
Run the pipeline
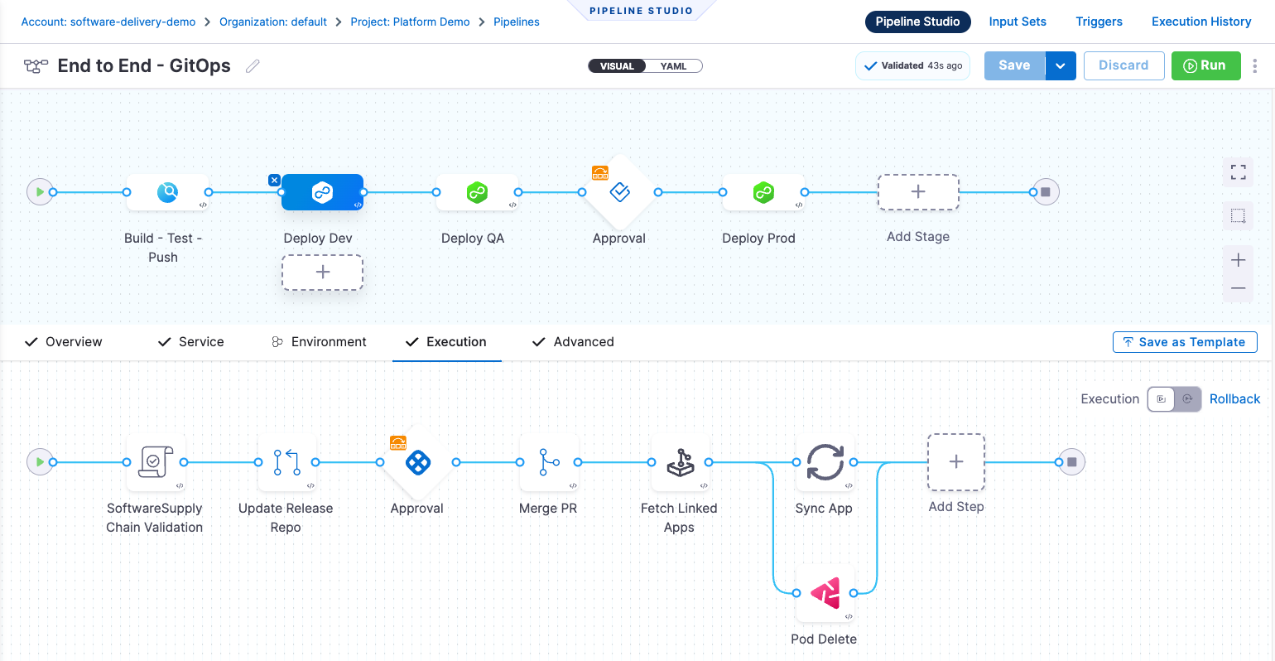coord(1205,65)
